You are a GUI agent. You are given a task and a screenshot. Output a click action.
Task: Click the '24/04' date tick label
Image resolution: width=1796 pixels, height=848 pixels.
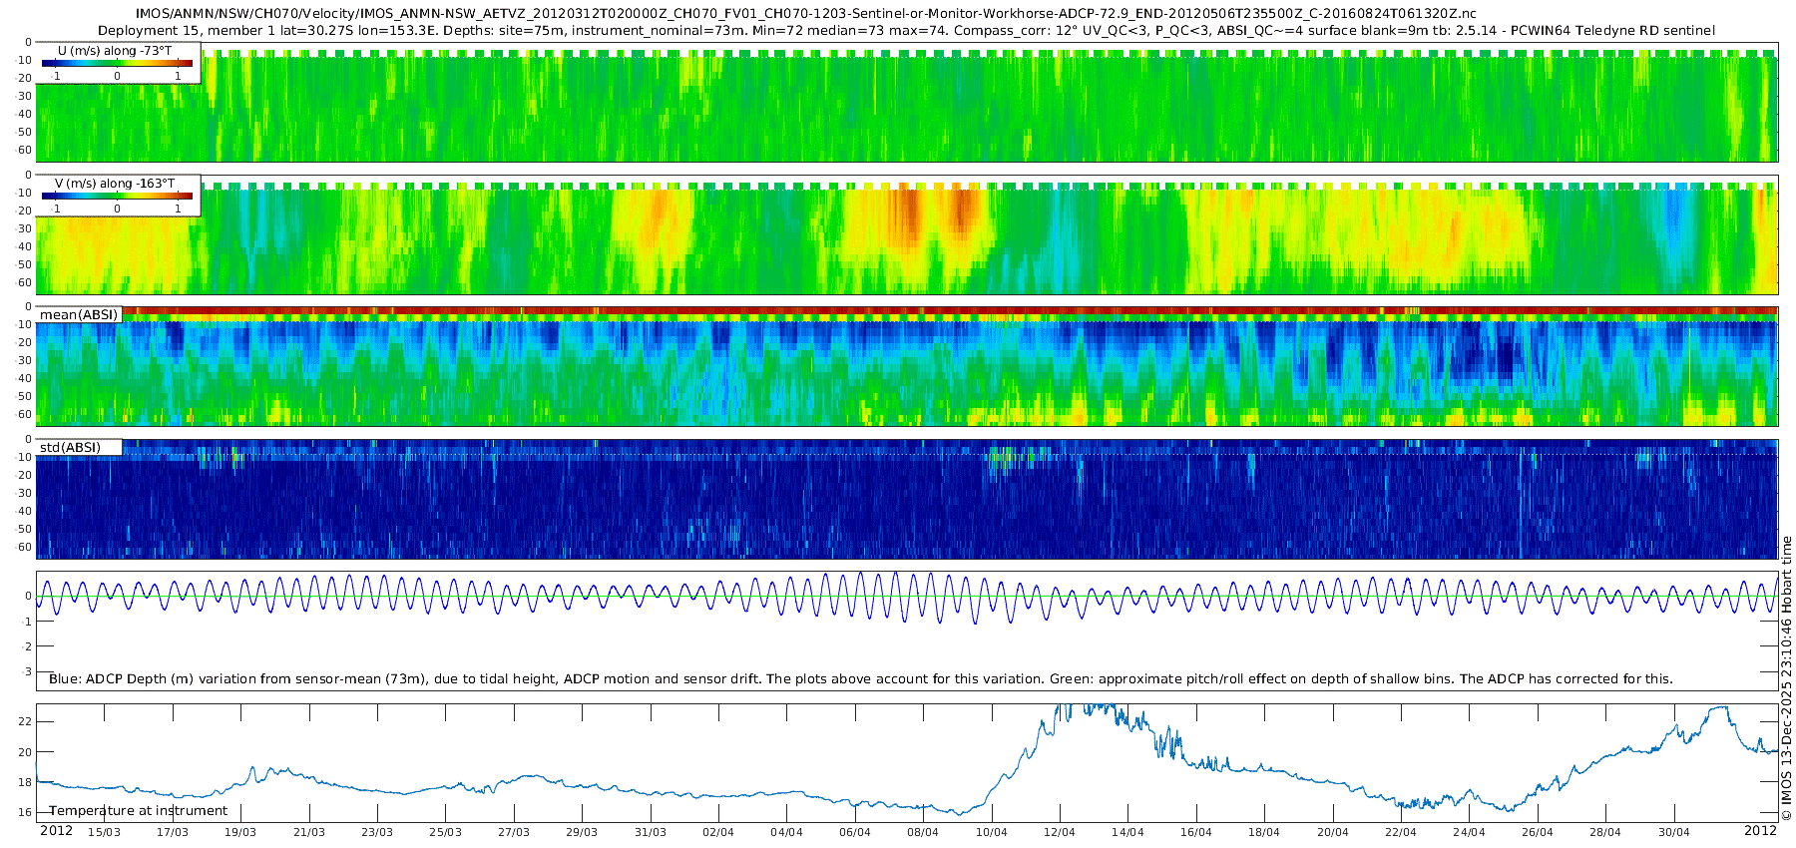tap(1469, 832)
